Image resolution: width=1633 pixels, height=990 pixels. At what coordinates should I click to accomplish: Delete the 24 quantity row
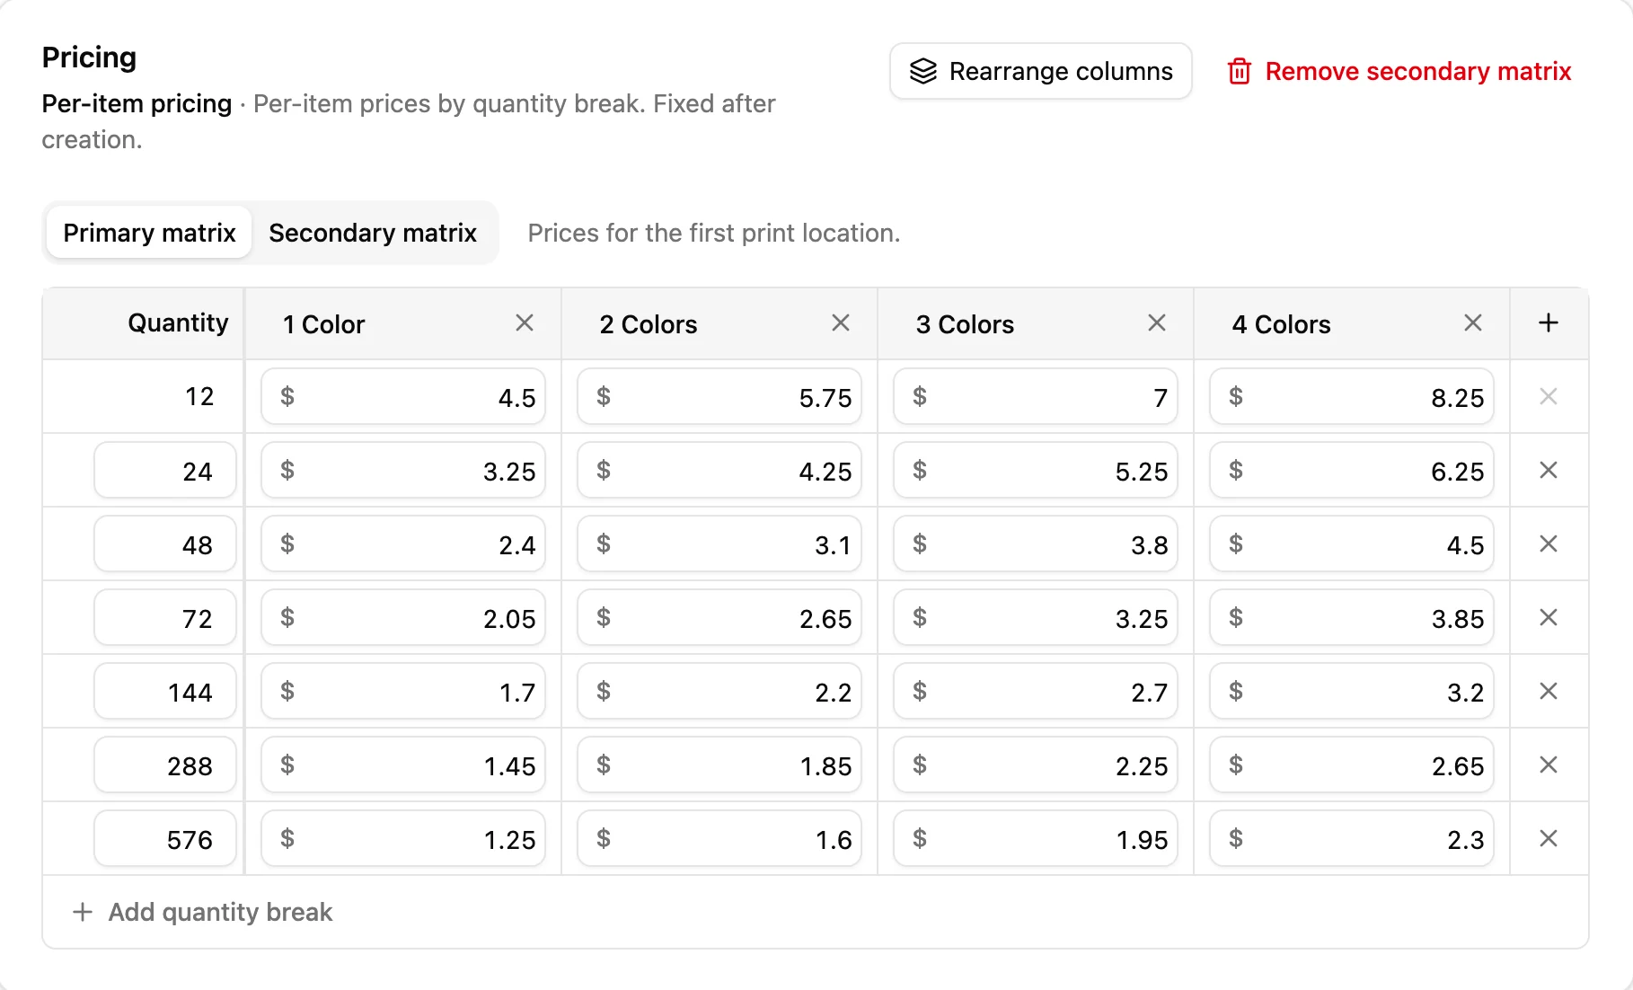pyautogui.click(x=1549, y=471)
